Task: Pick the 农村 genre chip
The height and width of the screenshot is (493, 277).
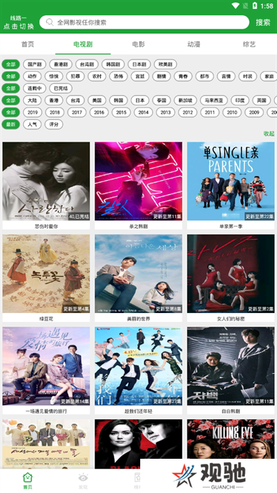Action: pos(96,76)
